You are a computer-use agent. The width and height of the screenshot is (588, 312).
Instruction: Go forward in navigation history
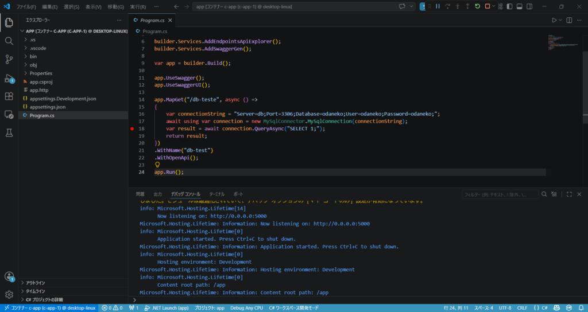click(x=187, y=7)
